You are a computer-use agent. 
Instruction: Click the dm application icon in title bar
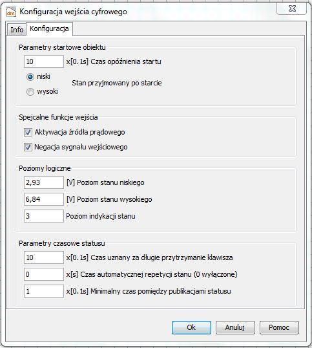[x=10, y=12]
